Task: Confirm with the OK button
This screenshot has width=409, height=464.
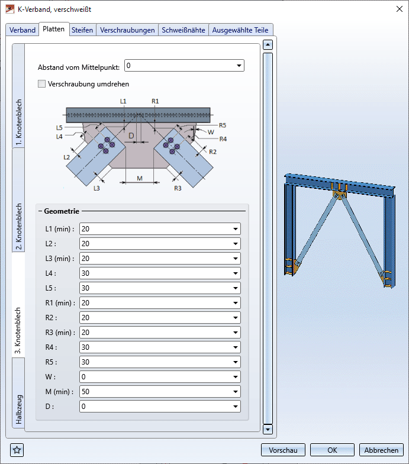Action: [332, 450]
